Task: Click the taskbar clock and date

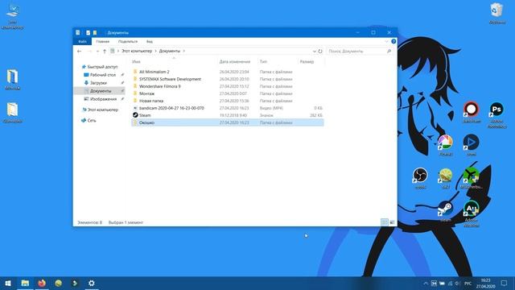Action: point(485,283)
